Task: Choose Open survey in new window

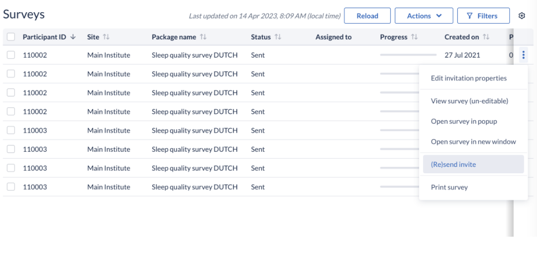Action: click(473, 141)
